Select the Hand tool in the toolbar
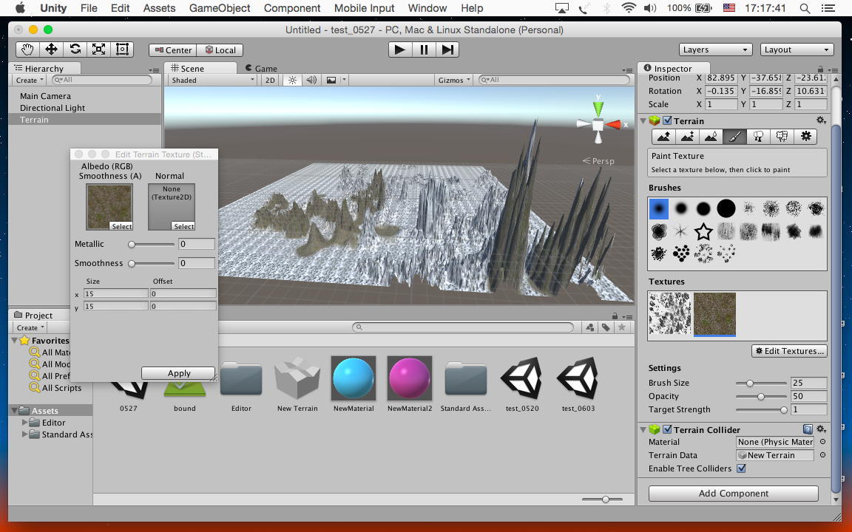Screen dimensions: 852x532 27,50
